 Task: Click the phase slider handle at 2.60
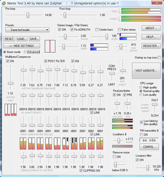65,37
